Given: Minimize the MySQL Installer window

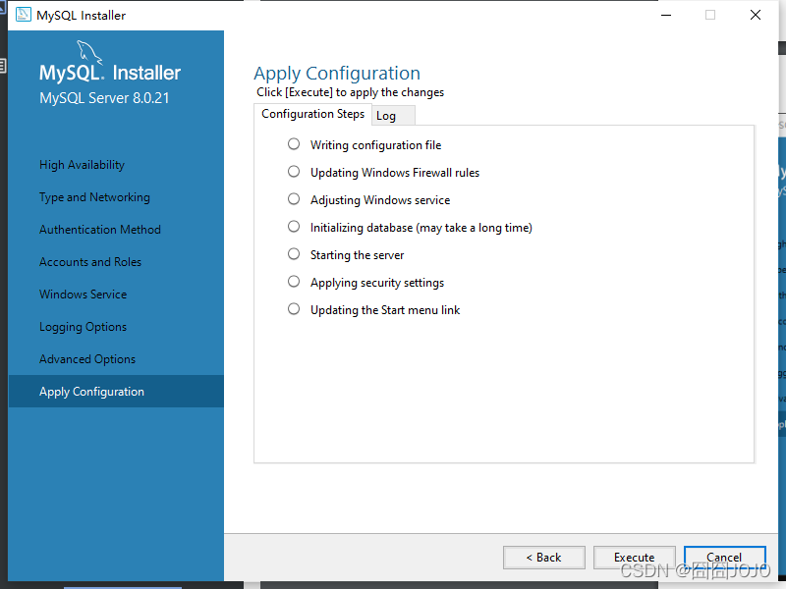Looking at the screenshot, I should pyautogui.click(x=666, y=15).
